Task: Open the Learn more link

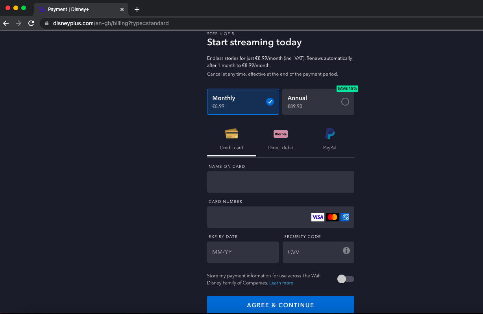Action: (281, 283)
